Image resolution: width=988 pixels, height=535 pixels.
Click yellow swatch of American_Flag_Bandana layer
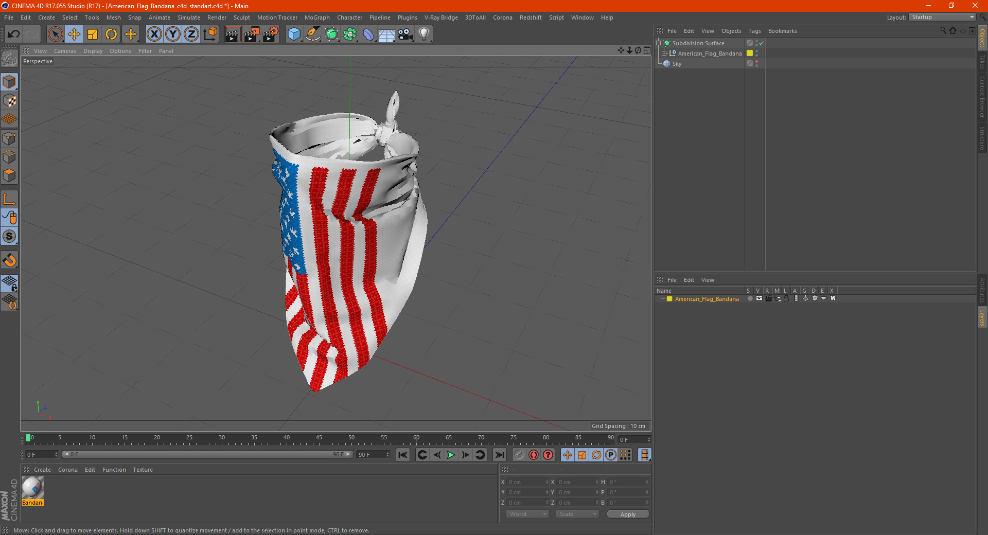pos(669,299)
